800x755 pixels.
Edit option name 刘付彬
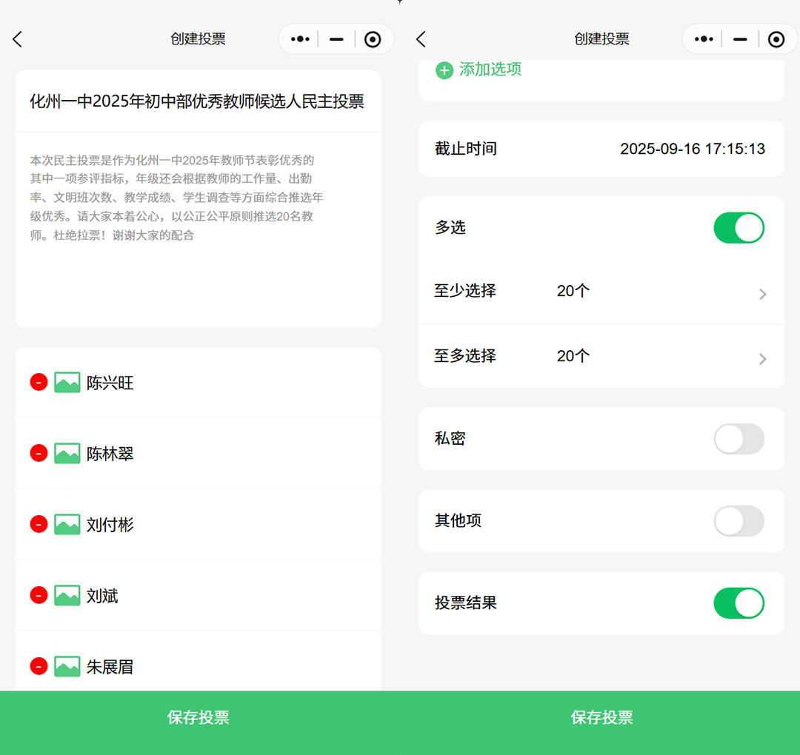point(110,525)
